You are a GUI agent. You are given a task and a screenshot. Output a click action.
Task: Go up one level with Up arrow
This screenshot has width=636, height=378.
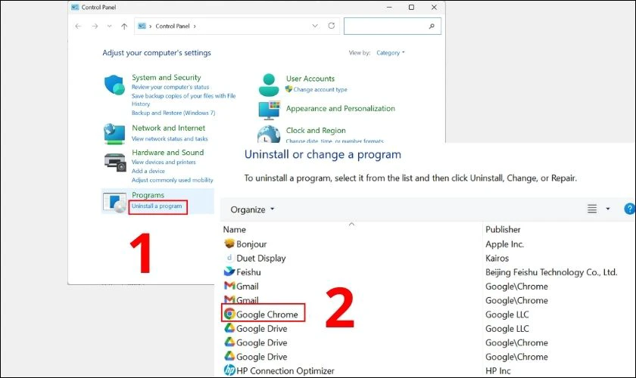(124, 26)
